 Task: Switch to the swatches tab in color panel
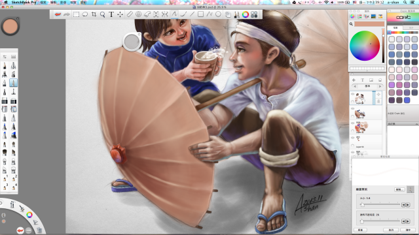point(367,16)
